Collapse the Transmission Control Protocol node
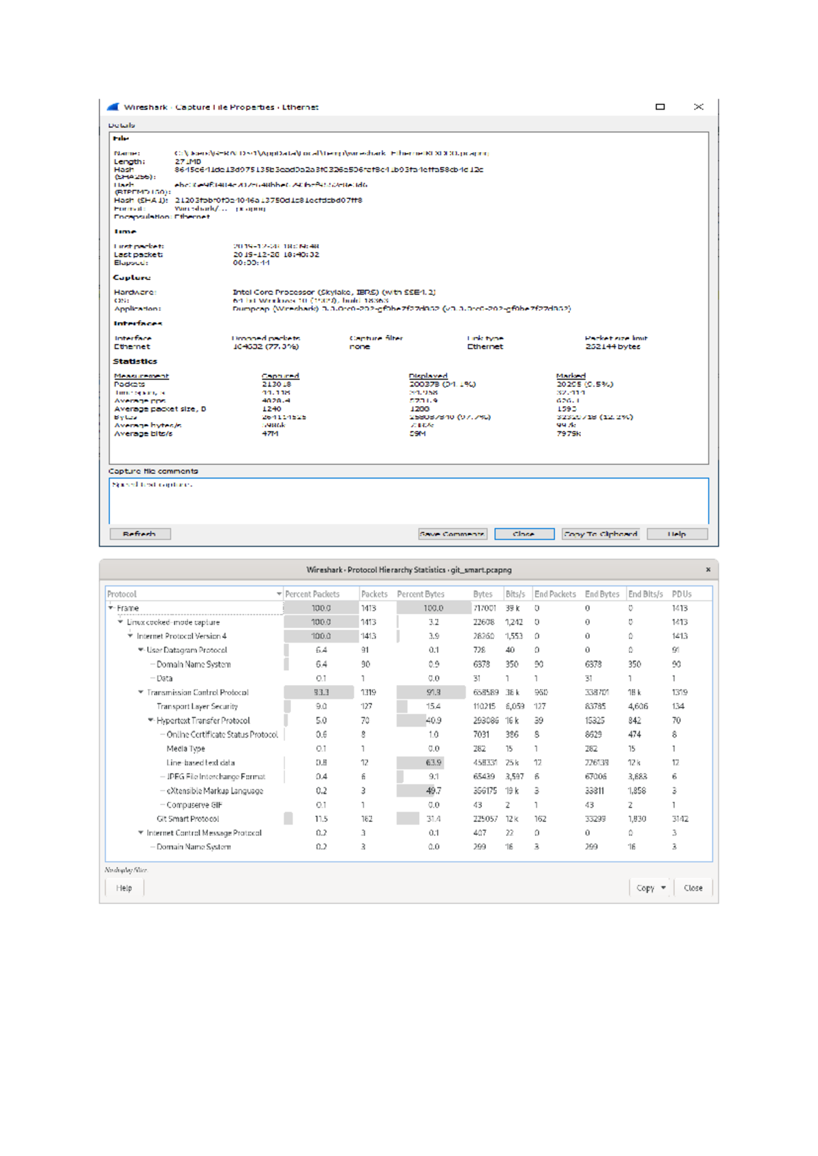This screenshot has width=818, height=1156. coord(141,693)
